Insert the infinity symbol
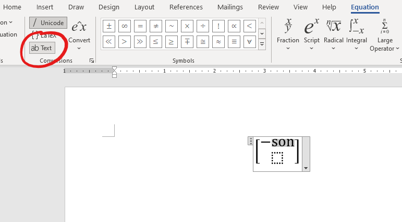Viewport: 402px width, 222px height. click(x=124, y=26)
